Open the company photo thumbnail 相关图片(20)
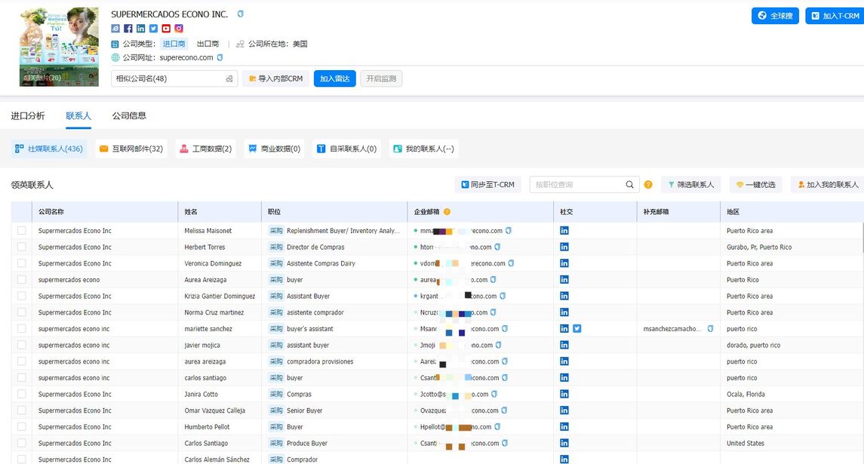Screen dimensions: 864x464 [x=59, y=47]
